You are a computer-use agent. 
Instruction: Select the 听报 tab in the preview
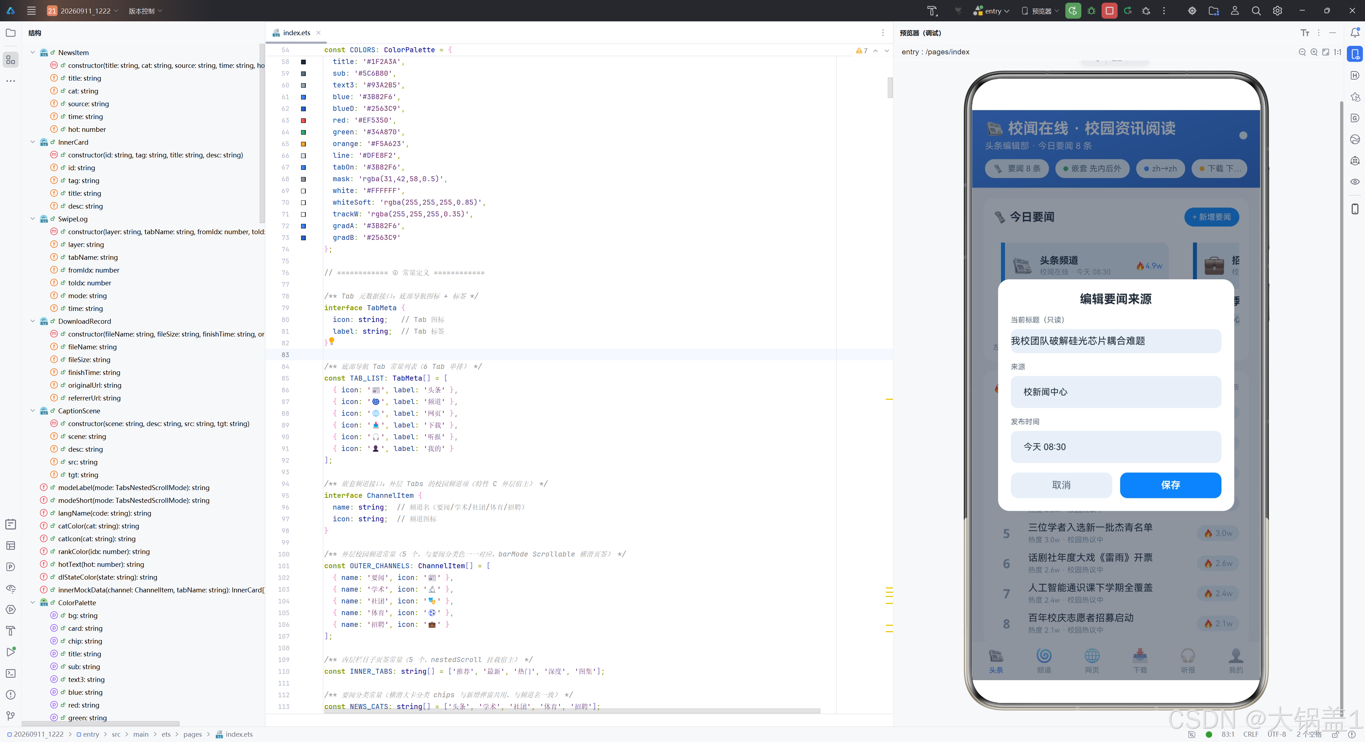(1188, 661)
